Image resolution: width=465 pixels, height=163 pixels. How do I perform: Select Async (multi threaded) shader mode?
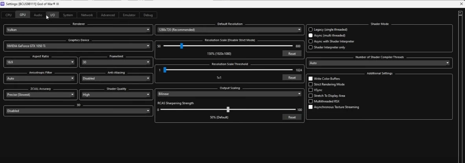[311, 35]
